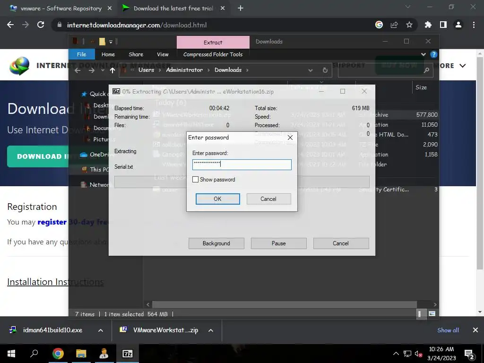The width and height of the screenshot is (484, 363).
Task: Expand the Explorer ribbon chevron
Action: [423, 54]
